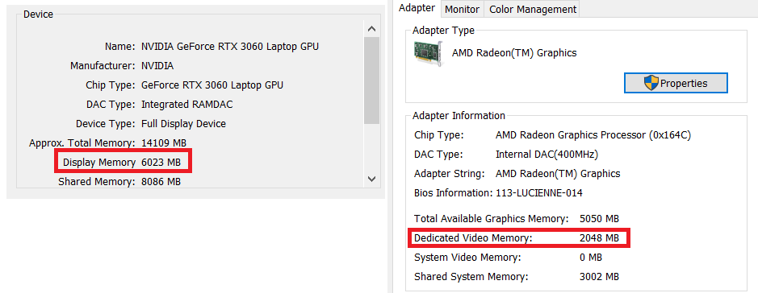Click the Device panel scrollbar thumb
The width and height of the screenshot is (758, 293).
[371, 81]
